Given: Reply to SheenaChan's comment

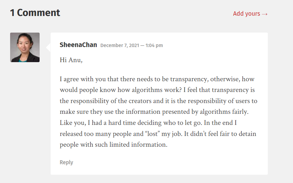Looking at the screenshot, I should (66, 162).
